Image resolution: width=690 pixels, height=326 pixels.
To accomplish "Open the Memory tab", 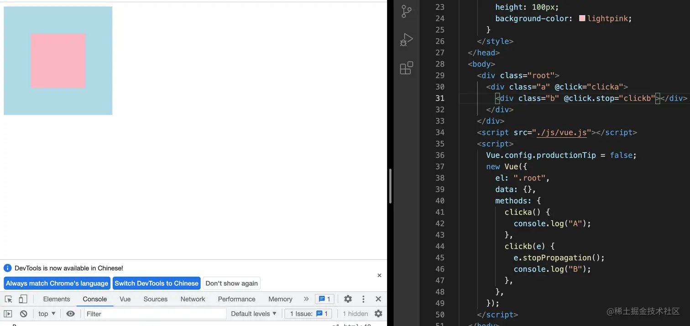I will coord(280,299).
